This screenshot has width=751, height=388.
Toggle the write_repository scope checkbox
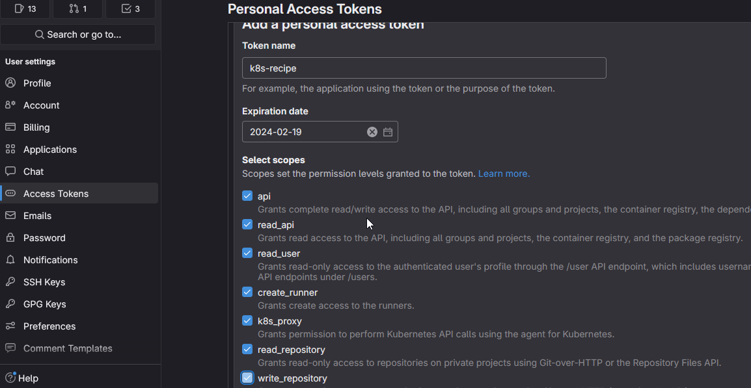coord(247,378)
